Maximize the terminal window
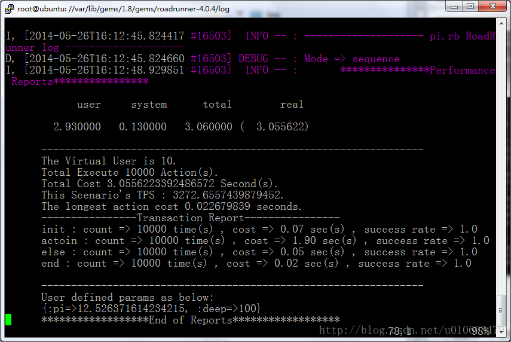The width and height of the screenshot is (511, 342). [x=470, y=6]
